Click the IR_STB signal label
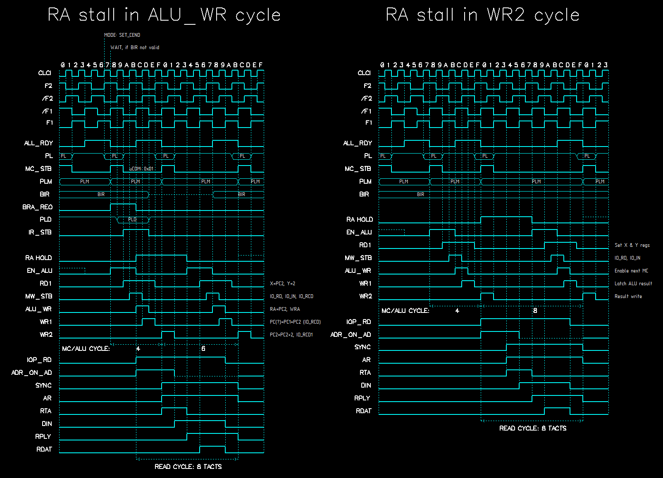This screenshot has height=478, width=663. (x=40, y=232)
